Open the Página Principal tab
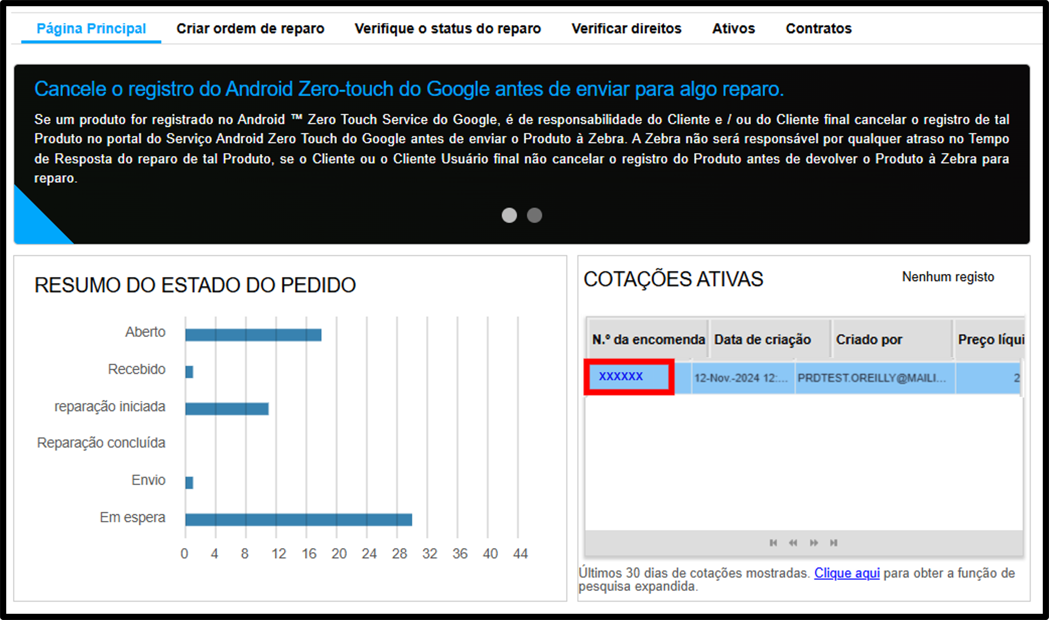Viewport: 1049px width, 620px height. pos(91,28)
